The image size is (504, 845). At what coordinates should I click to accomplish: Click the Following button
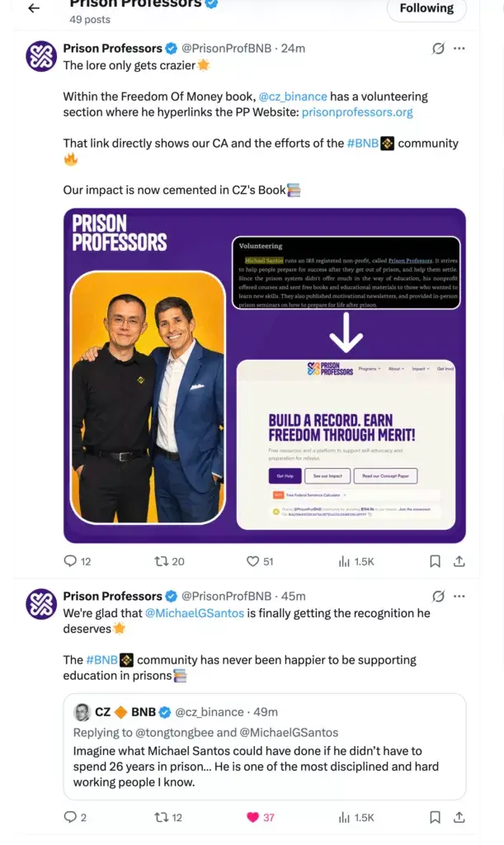pyautogui.click(x=426, y=8)
